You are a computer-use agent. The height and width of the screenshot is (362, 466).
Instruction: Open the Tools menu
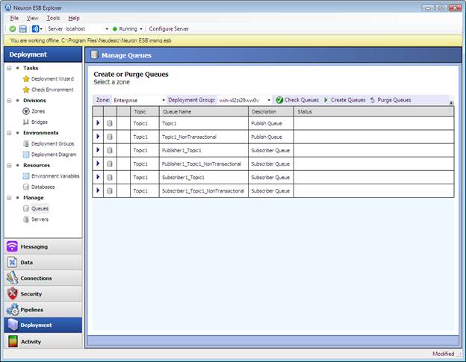coord(53,18)
